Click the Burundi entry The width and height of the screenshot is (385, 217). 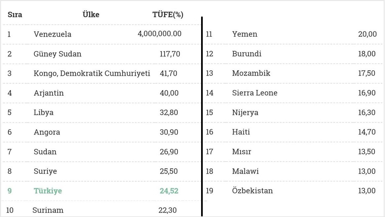[x=247, y=54]
